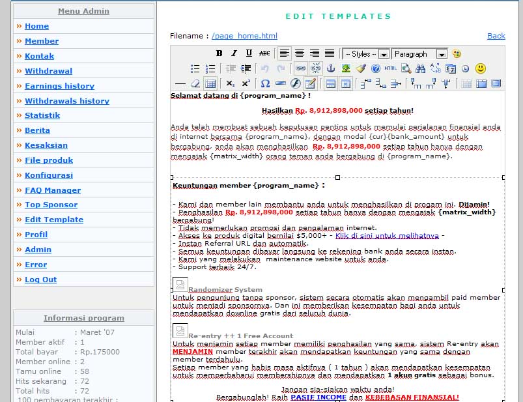Click the Randomizer System heading in editor

click(x=225, y=289)
